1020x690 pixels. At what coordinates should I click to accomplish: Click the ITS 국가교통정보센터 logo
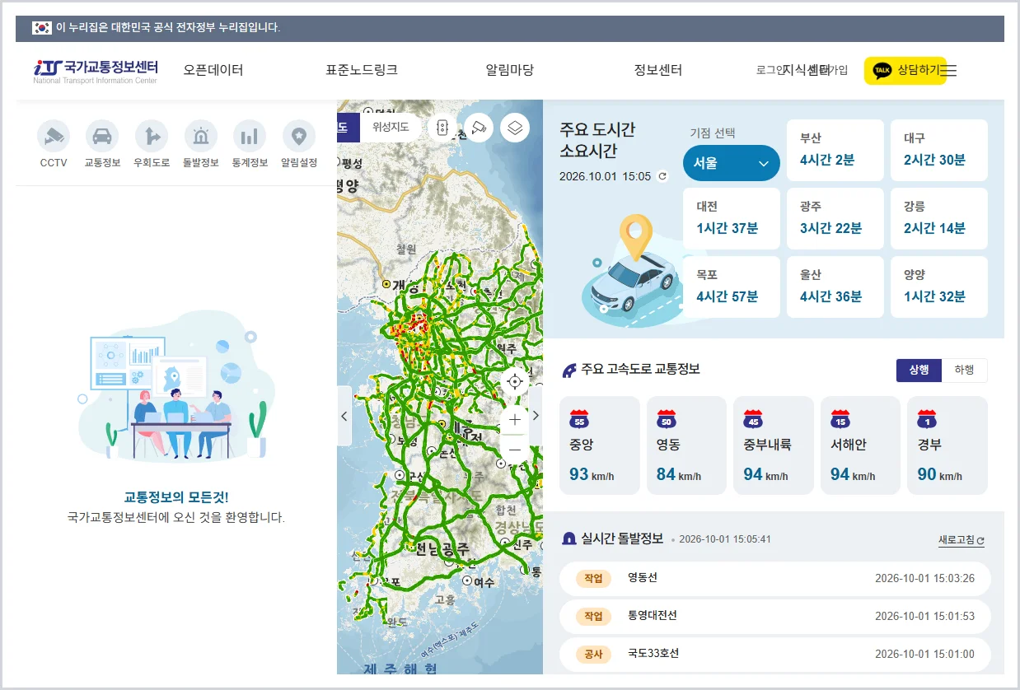point(96,71)
